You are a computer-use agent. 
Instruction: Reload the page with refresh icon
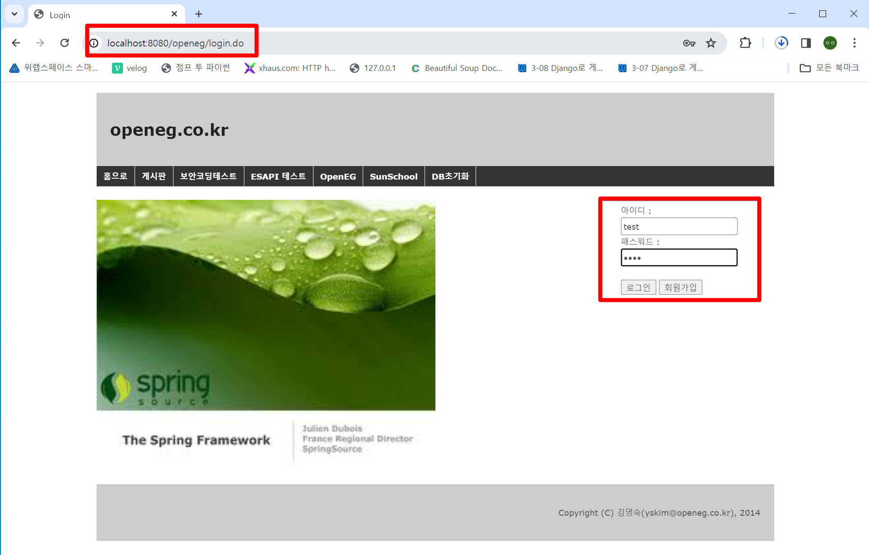coord(65,43)
